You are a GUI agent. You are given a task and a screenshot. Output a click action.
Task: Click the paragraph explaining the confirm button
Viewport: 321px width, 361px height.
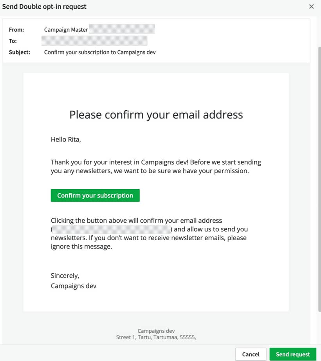click(x=156, y=233)
